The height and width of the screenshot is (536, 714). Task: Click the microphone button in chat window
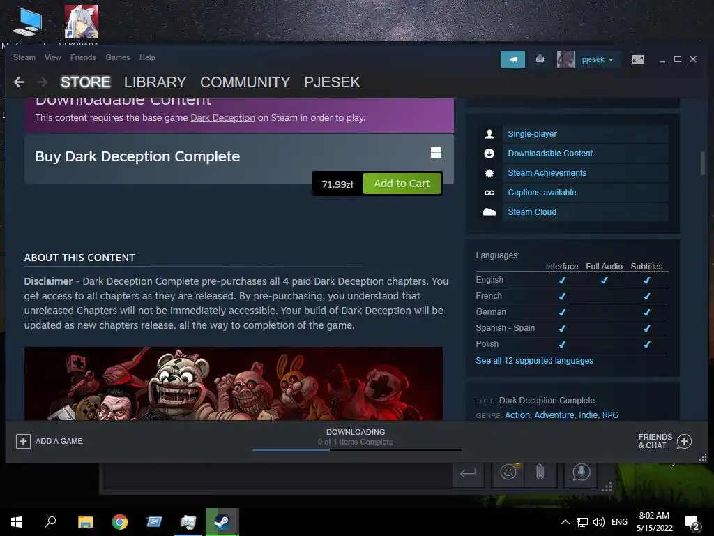coord(581,472)
